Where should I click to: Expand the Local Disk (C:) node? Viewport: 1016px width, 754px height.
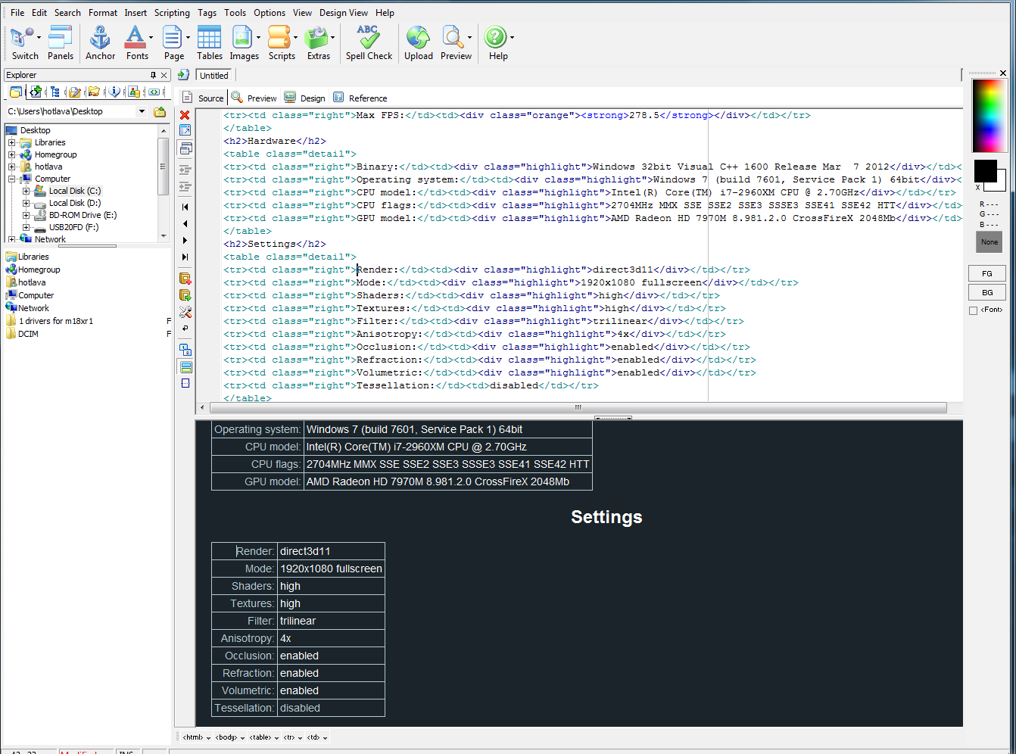(26, 191)
